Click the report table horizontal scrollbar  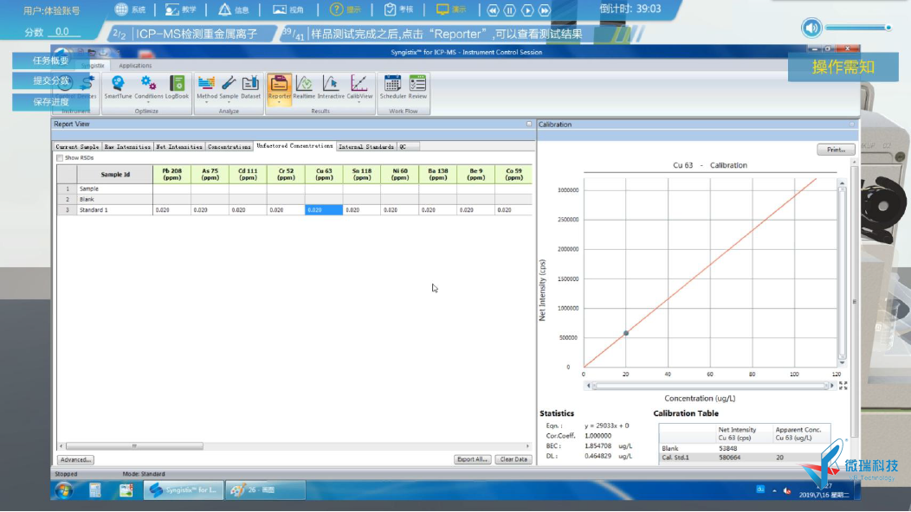coord(135,445)
